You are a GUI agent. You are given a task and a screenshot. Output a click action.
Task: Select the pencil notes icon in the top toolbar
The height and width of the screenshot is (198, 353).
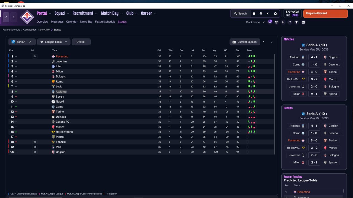point(268,13)
